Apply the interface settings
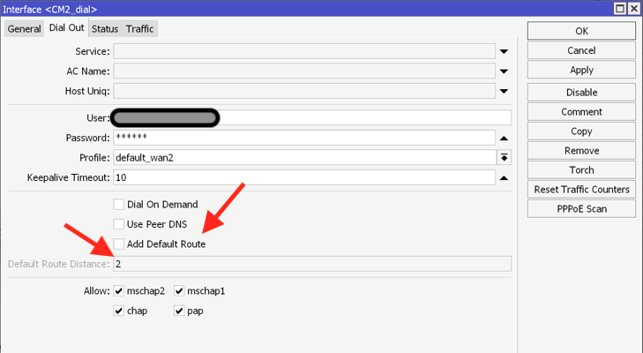The width and height of the screenshot is (643, 353). (x=581, y=70)
